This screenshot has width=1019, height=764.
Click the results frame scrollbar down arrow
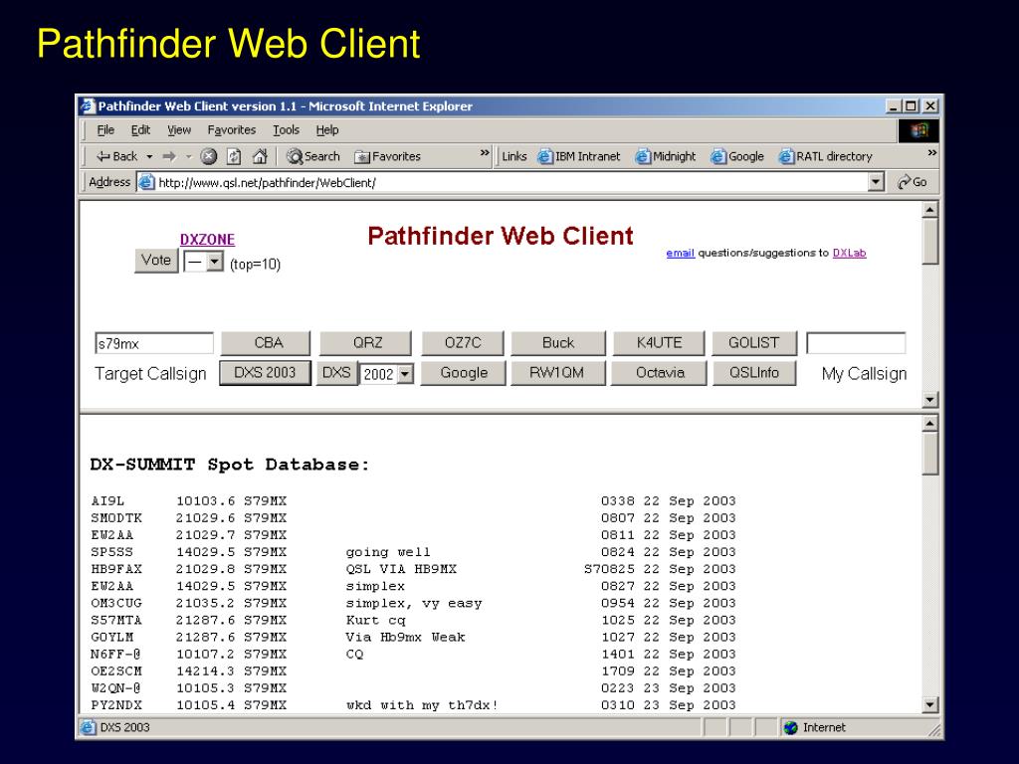click(x=930, y=705)
